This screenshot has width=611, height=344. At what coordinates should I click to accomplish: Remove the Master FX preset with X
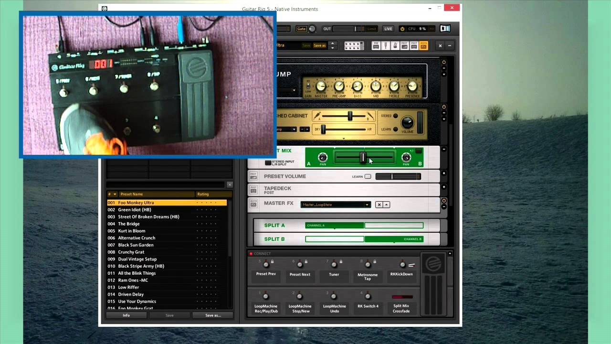tap(379, 204)
